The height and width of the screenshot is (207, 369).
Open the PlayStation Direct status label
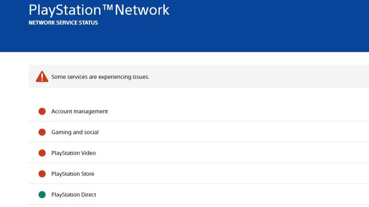point(74,195)
